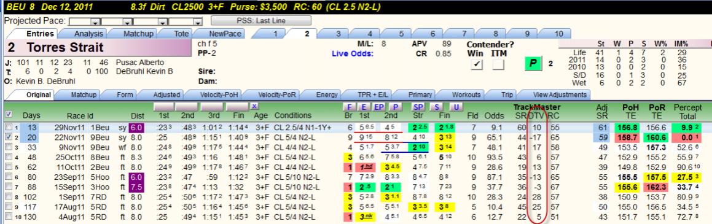Select horse tab number 10
The image size is (712, 224).
tap(558, 34)
